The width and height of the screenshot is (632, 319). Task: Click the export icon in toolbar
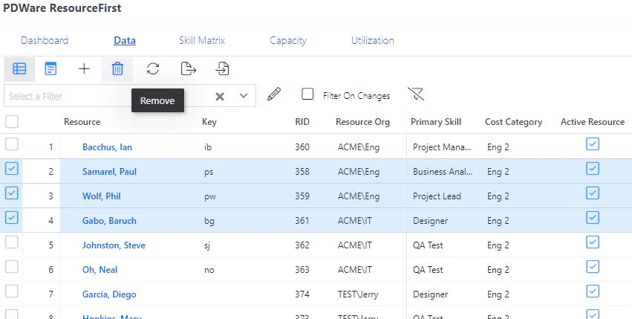188,69
